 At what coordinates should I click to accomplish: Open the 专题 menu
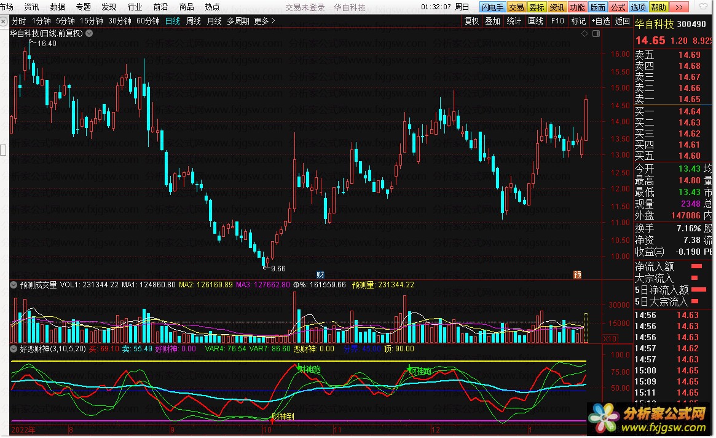tap(83, 7)
